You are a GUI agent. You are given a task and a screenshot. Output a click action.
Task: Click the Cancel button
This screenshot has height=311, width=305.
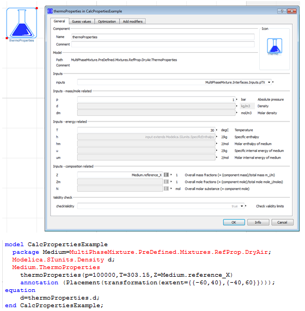(282, 222)
